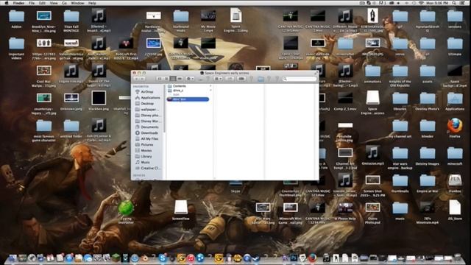The width and height of the screenshot is (471, 265).
Task: Open iTunes from the Dock
Action: click(x=191, y=258)
